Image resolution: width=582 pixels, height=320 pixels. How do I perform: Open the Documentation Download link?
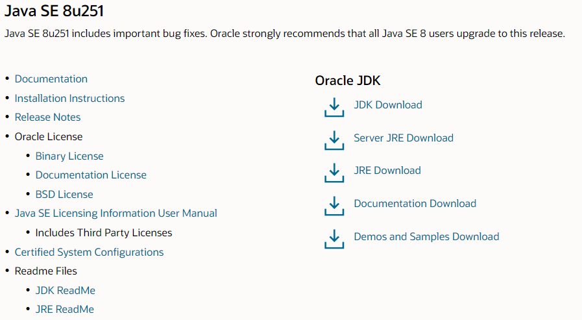tap(415, 204)
